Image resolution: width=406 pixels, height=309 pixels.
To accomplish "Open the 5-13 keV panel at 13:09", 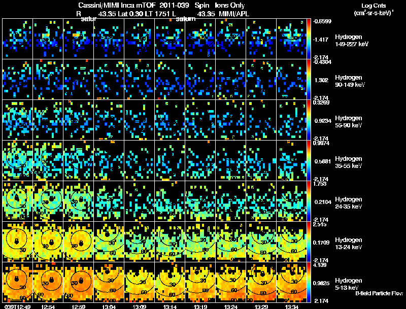I will coord(139,283).
